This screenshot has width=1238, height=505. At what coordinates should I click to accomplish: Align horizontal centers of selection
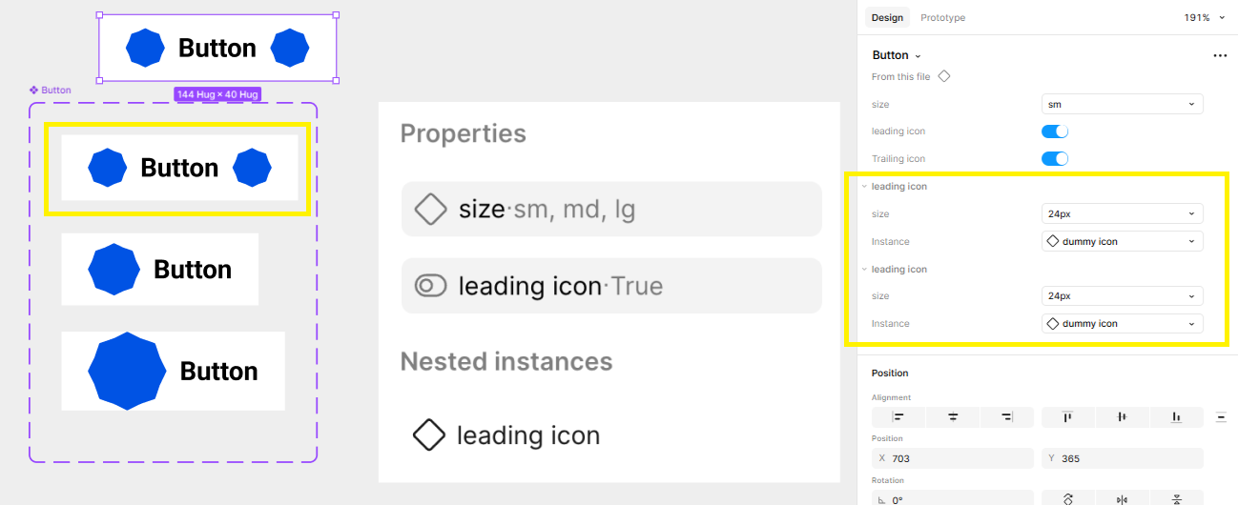coord(952,416)
